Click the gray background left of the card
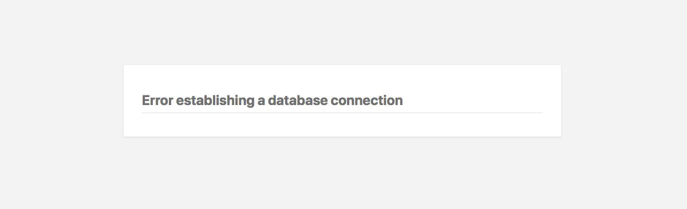Screen dimensions: 687x209 [62, 101]
